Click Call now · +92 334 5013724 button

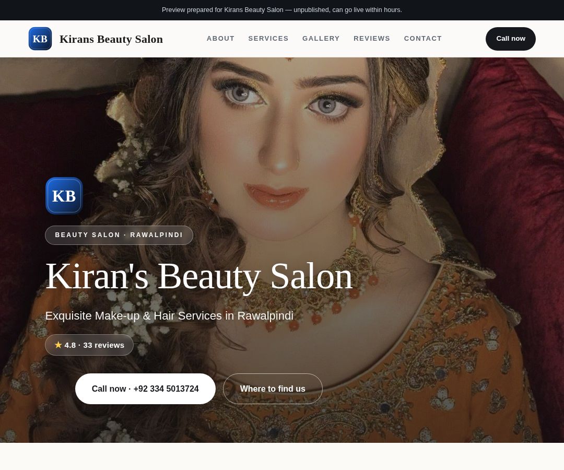point(145,389)
